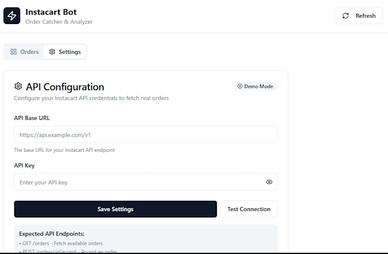This screenshot has height=254, width=388.
Task: Test the API connection
Action: pos(249,209)
